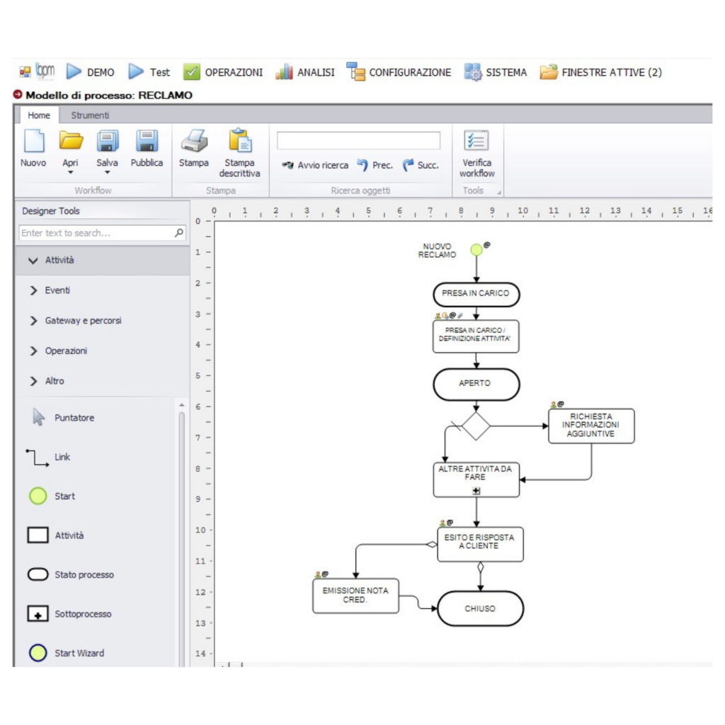This screenshot has height=725, width=725.
Task: Open the CONFIGURAZIONE menu
Action: 399,72
